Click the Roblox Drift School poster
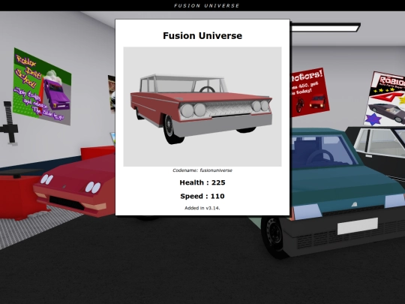The width and height of the screenshot is (405, 304). tap(41, 86)
